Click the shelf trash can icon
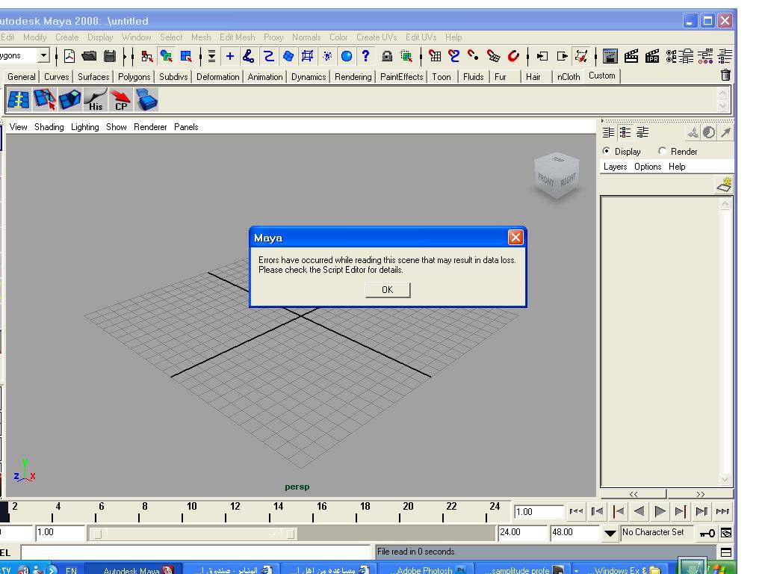The height and width of the screenshot is (574, 765). pos(725,75)
